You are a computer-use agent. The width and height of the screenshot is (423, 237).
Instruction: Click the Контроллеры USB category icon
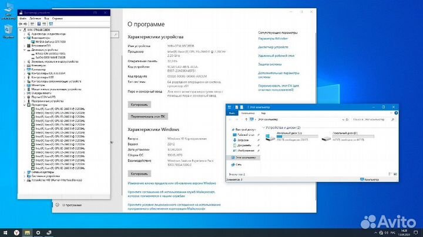point(29,77)
